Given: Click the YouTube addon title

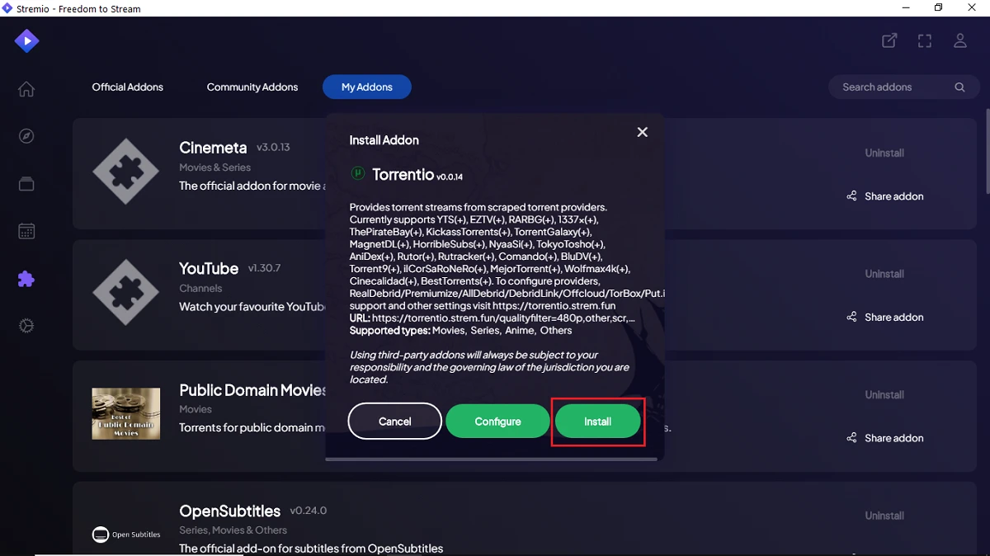Looking at the screenshot, I should [x=209, y=268].
